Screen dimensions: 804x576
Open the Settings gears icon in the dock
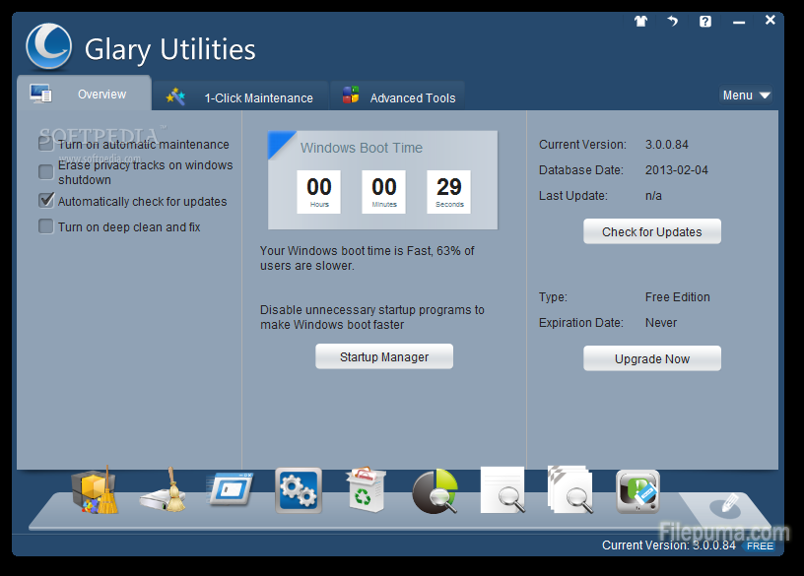[x=298, y=491]
